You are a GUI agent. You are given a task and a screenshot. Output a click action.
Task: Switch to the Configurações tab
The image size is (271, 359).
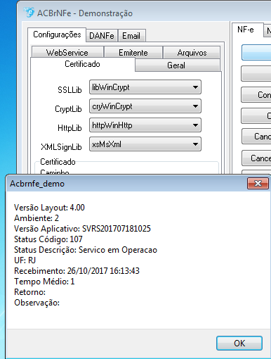(57, 34)
